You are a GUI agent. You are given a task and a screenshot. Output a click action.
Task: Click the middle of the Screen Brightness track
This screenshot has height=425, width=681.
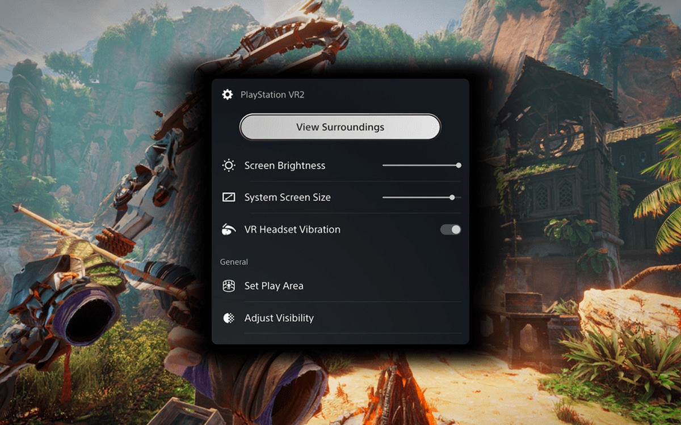[421, 165]
